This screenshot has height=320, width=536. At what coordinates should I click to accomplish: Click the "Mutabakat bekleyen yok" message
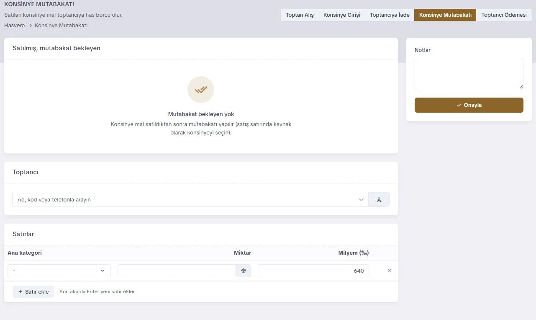[201, 114]
